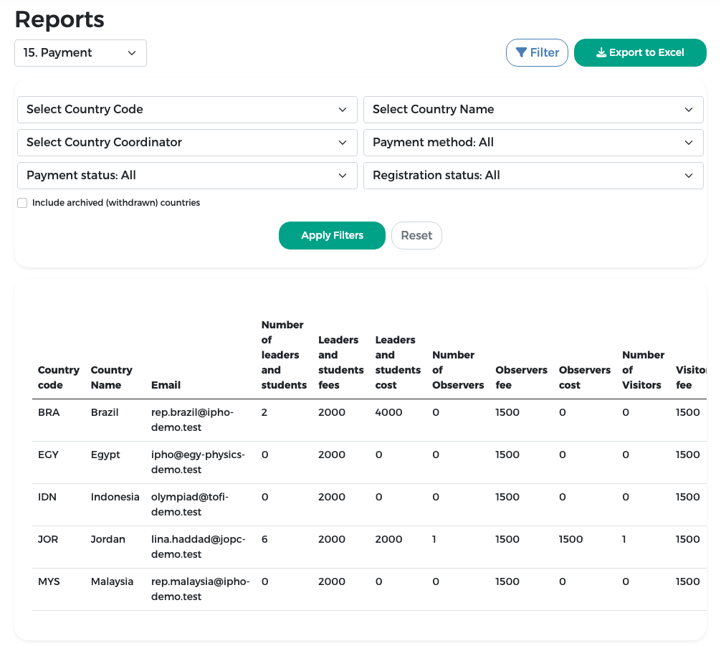Click Jordan's observers cost value 1500
Image resolution: width=721 pixels, height=646 pixels.
point(570,540)
